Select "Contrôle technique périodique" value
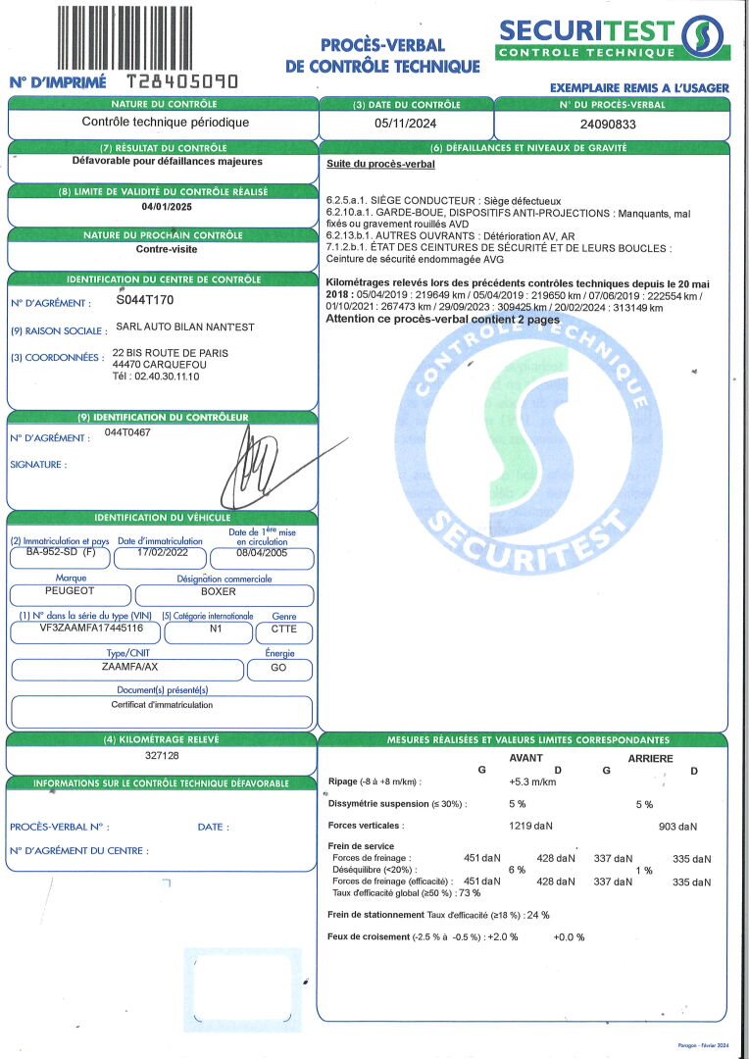 [x=166, y=123]
